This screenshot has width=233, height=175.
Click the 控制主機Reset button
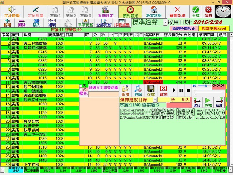(213, 29)
